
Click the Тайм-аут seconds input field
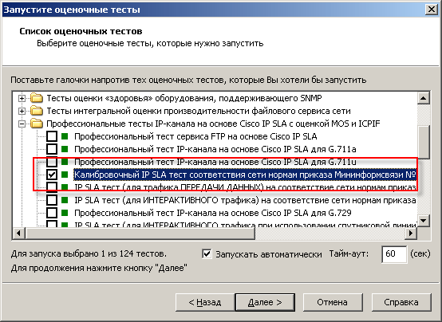394,254
